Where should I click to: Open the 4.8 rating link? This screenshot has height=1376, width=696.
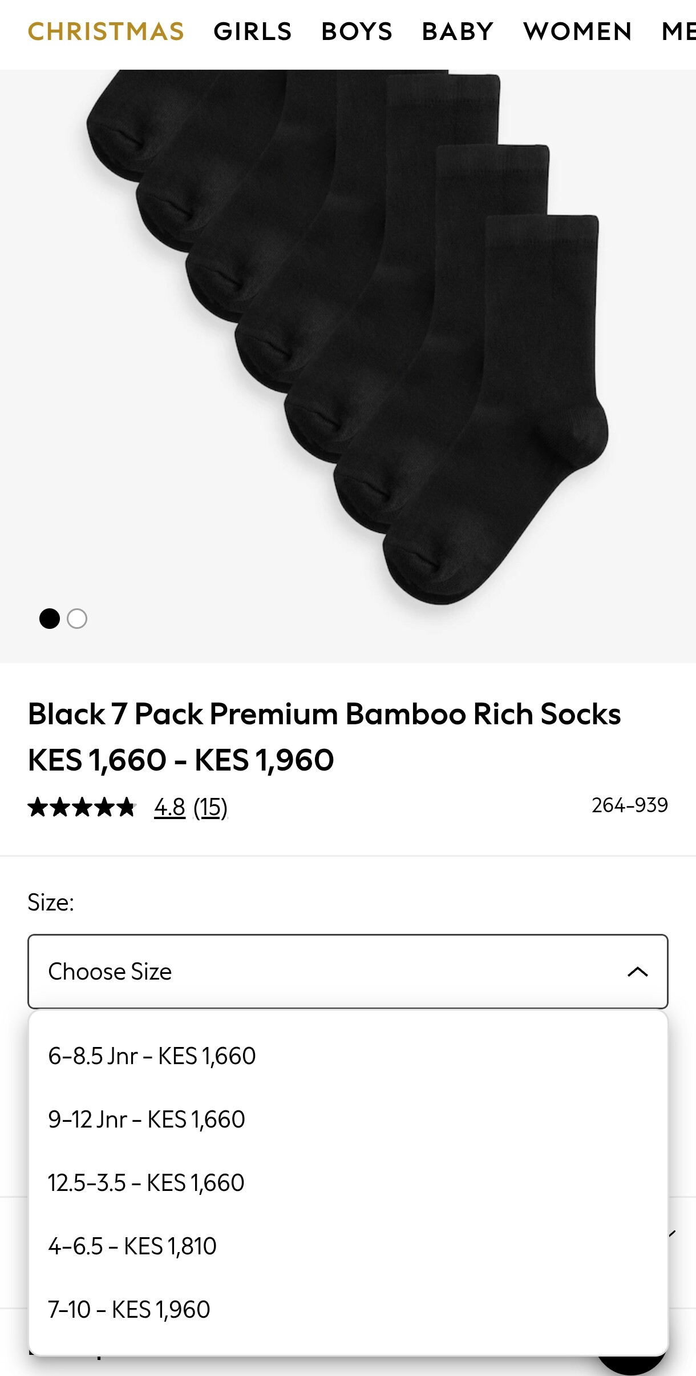169,808
